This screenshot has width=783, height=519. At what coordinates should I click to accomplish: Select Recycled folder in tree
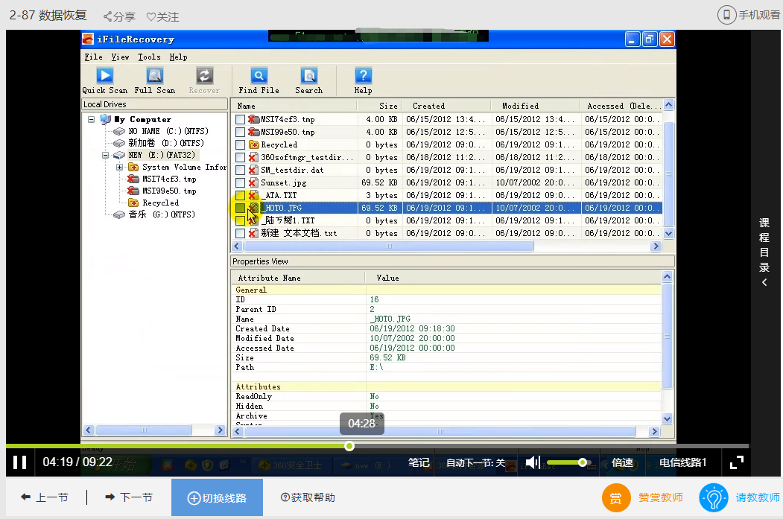point(160,203)
